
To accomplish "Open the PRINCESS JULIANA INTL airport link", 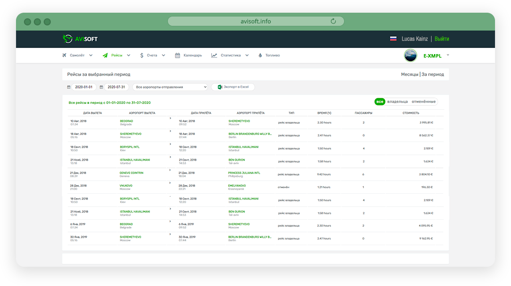I will (244, 173).
